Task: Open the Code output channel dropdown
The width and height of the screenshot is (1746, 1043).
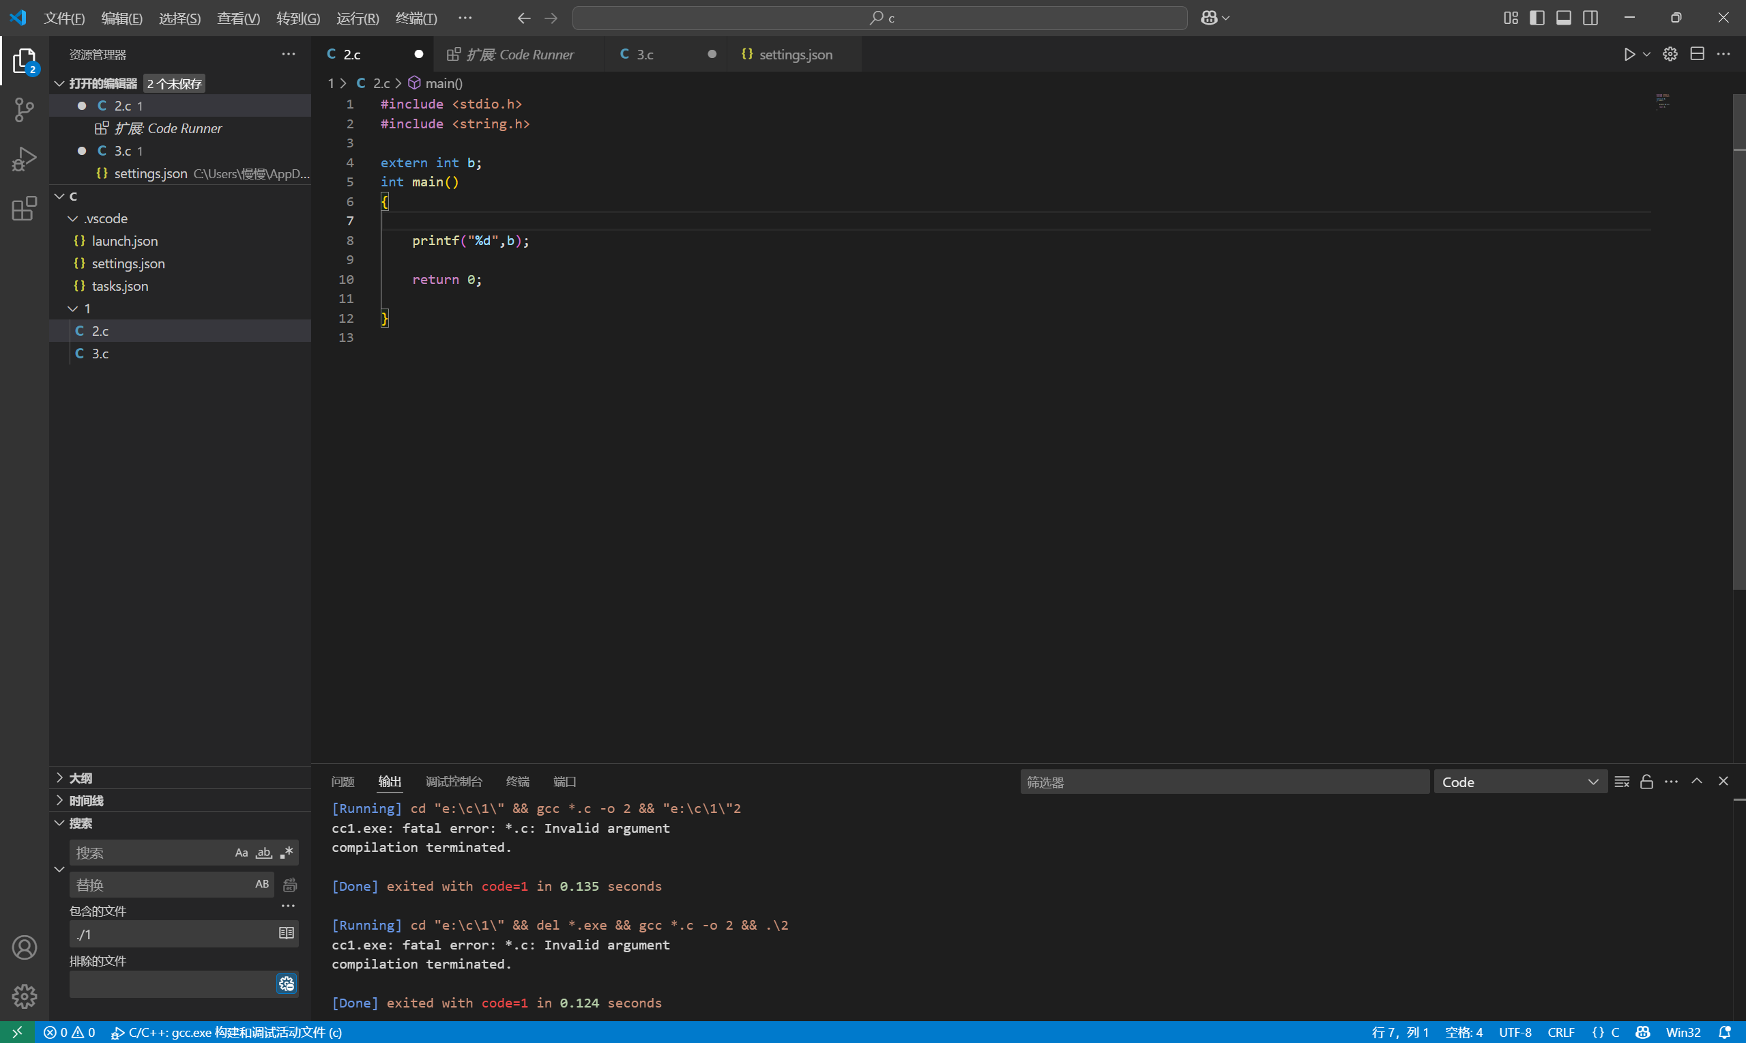Action: click(x=1520, y=782)
